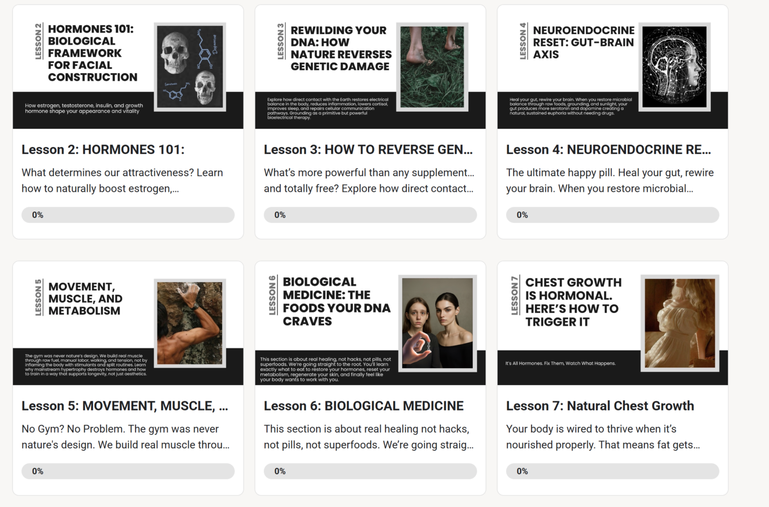Viewport: 769px width, 507px height.
Task: Click the Lesson 4 progress bar at 0%
Action: click(x=613, y=215)
